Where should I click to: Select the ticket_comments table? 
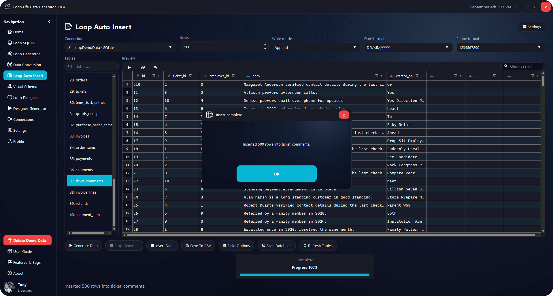89,181
